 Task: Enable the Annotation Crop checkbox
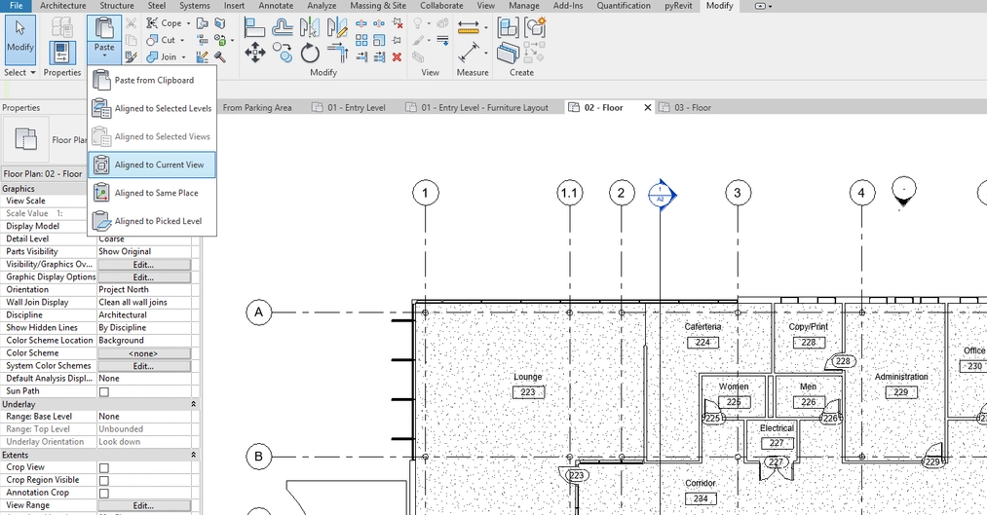coord(104,494)
